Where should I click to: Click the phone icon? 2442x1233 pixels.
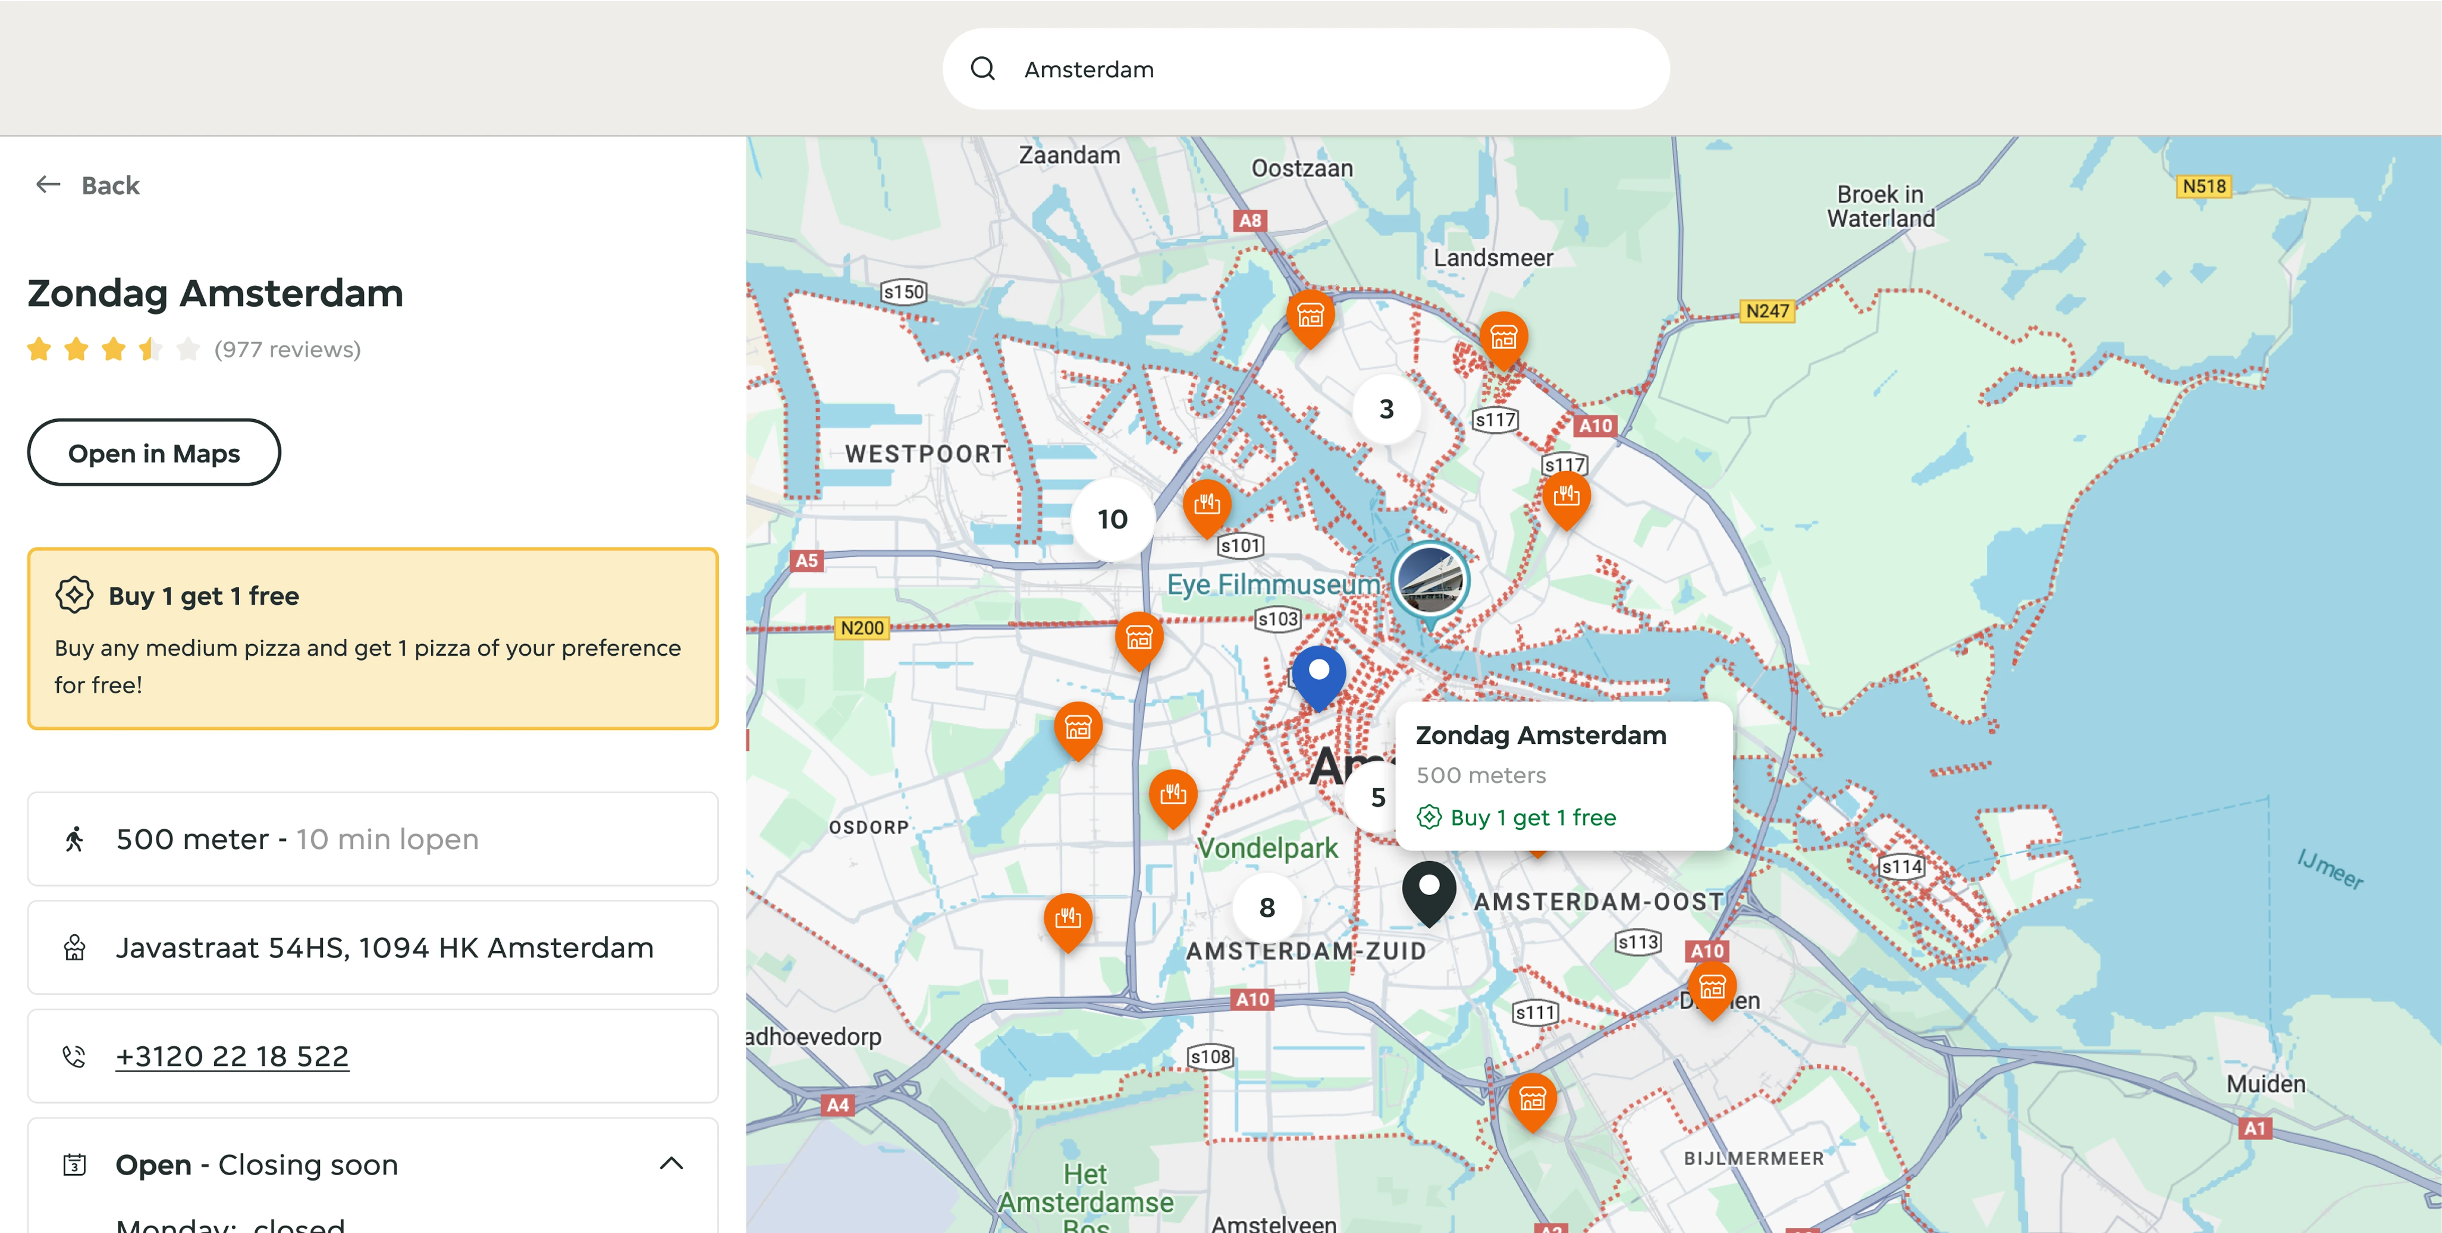[74, 1056]
